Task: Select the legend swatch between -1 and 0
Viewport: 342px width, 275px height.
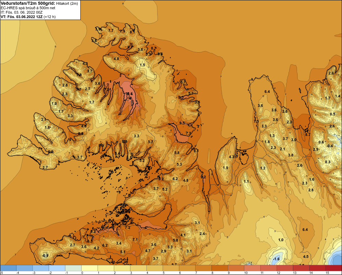Action: pos(74,268)
